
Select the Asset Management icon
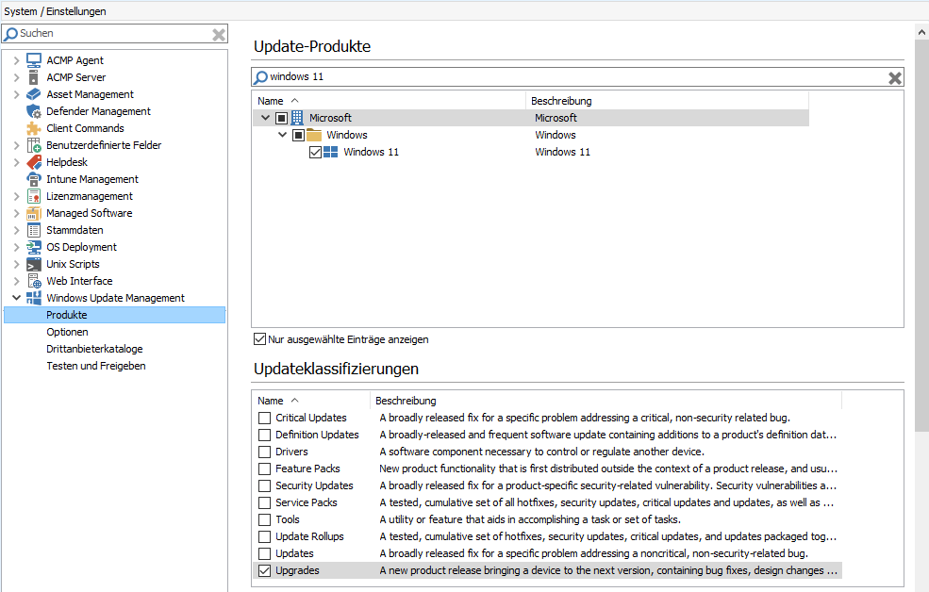34,93
